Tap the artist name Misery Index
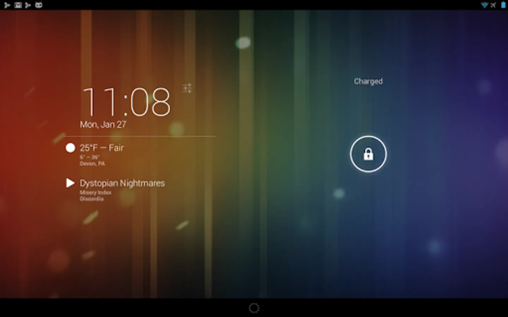The image size is (508, 317). point(95,192)
